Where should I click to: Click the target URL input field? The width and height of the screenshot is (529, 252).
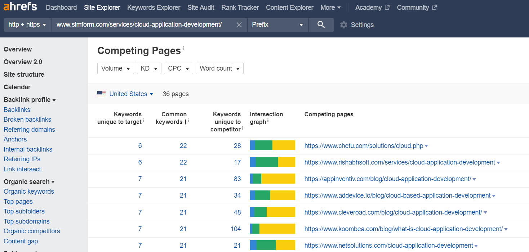point(143,25)
